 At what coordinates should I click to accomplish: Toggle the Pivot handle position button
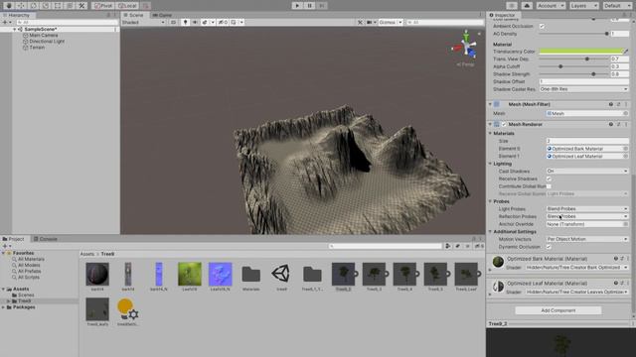pos(103,6)
